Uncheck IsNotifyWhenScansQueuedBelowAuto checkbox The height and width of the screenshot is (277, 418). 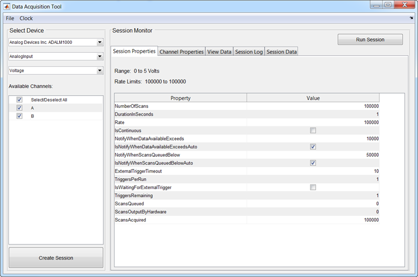coord(313,163)
